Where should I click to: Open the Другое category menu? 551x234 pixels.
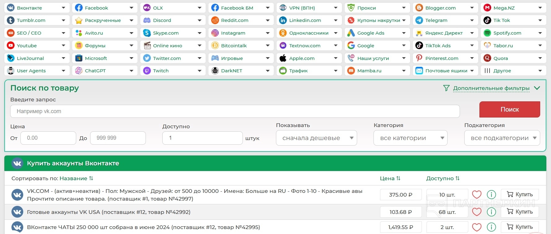pyautogui.click(x=513, y=71)
